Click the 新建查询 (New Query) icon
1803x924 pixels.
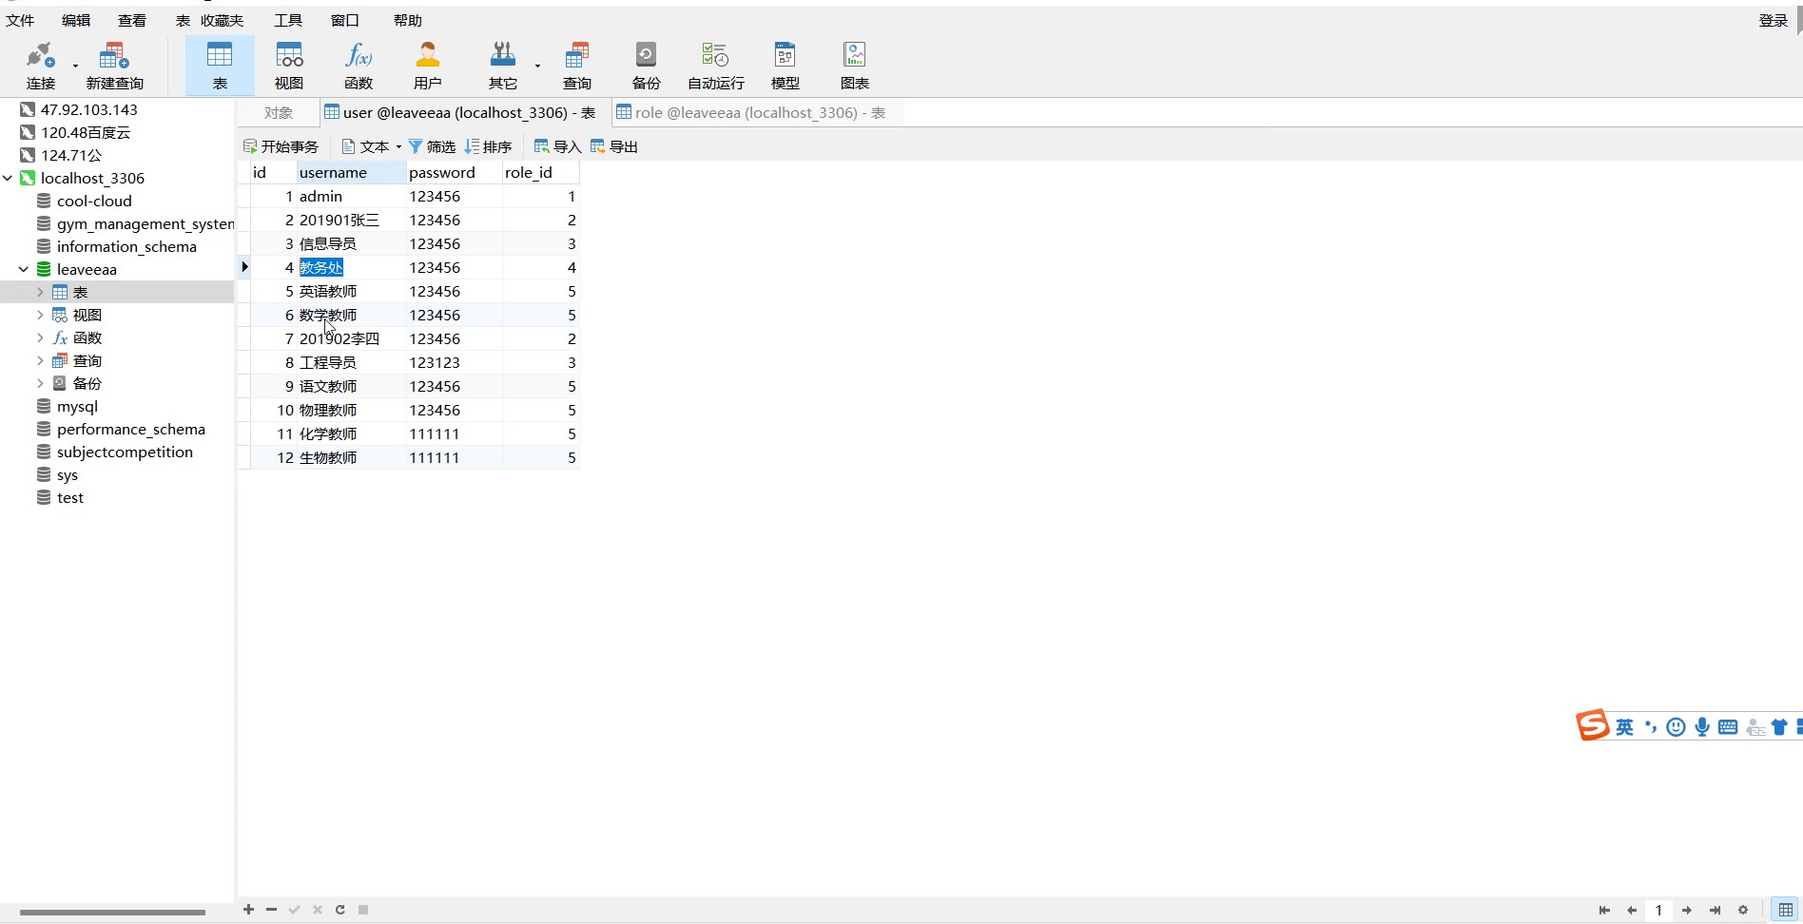tap(114, 66)
